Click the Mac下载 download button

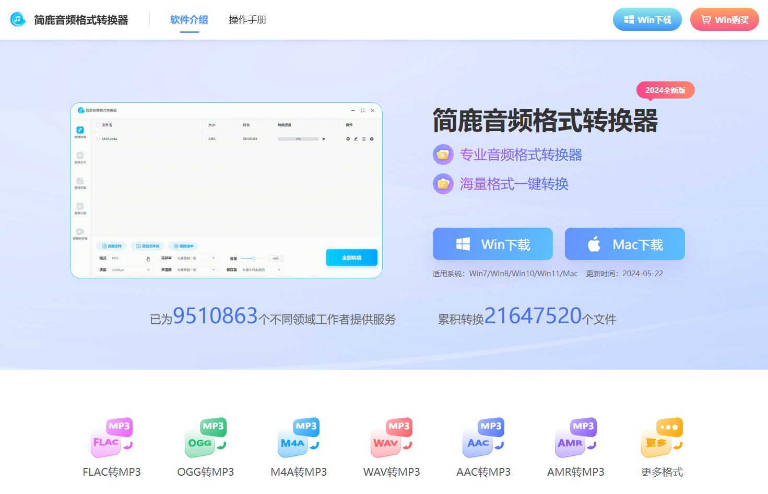(x=624, y=243)
